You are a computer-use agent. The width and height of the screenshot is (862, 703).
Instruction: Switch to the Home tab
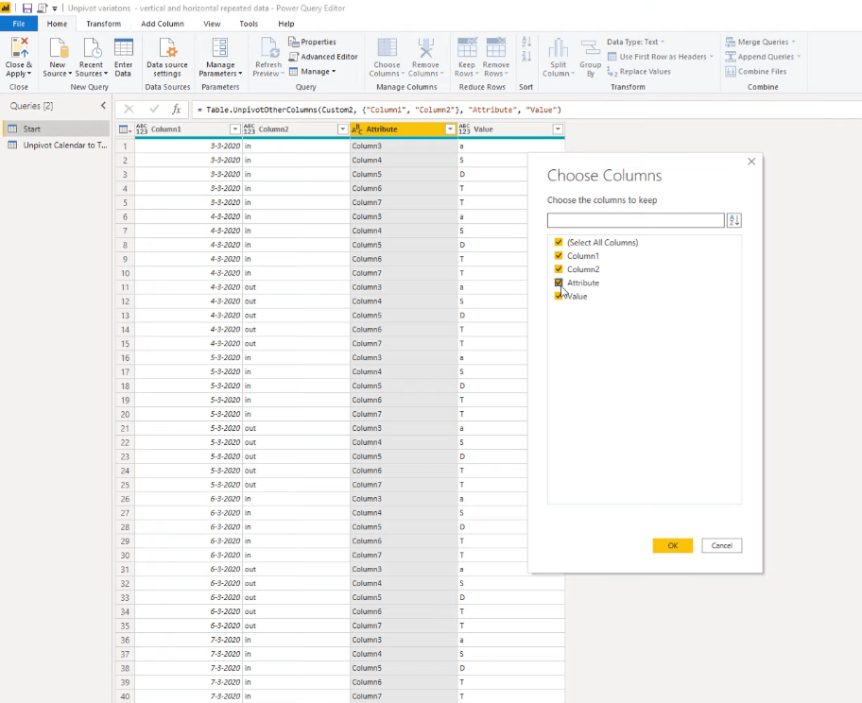[x=57, y=24]
